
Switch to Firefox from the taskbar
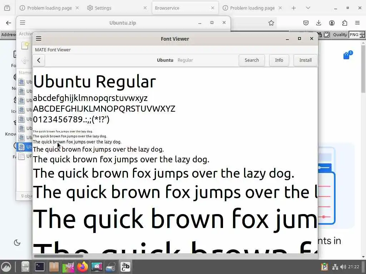point(83,267)
